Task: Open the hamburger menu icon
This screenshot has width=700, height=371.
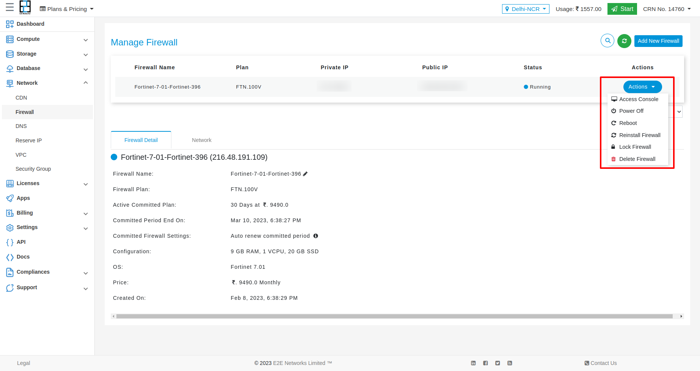Action: point(10,7)
